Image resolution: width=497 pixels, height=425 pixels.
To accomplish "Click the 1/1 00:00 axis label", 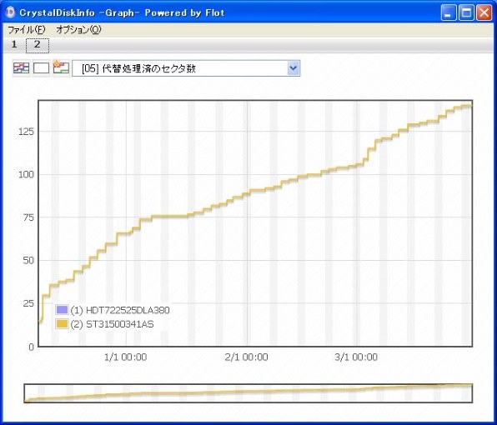I will 126,357.
